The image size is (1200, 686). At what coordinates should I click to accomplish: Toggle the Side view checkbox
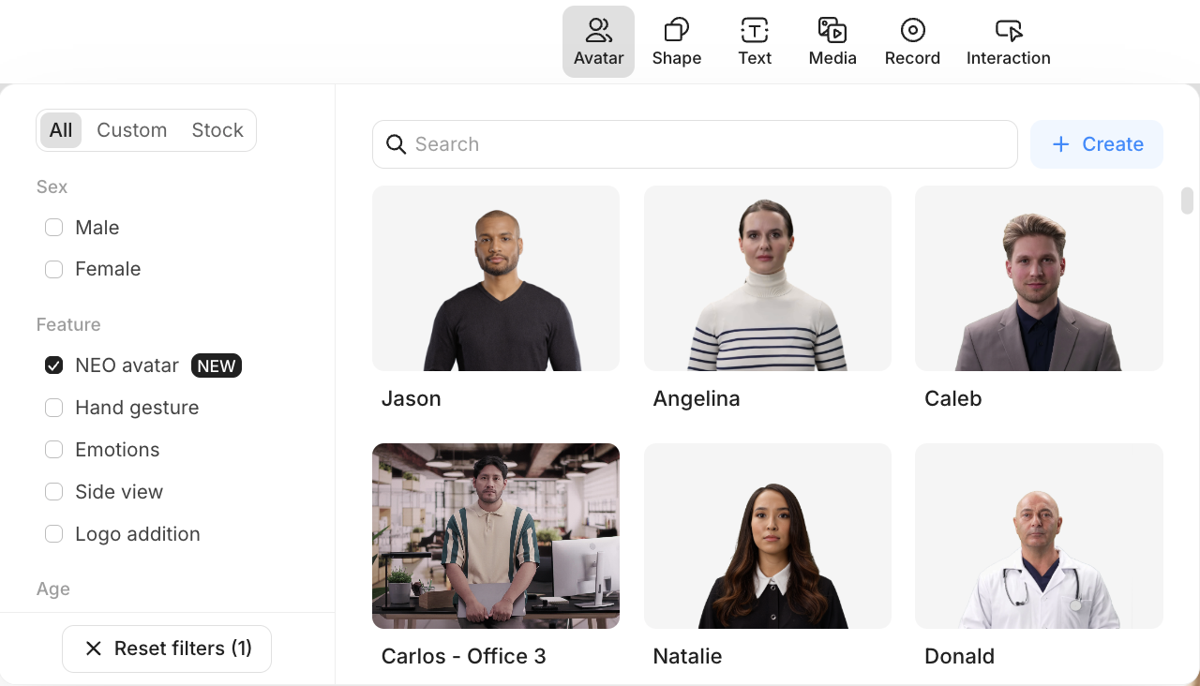pyautogui.click(x=54, y=492)
